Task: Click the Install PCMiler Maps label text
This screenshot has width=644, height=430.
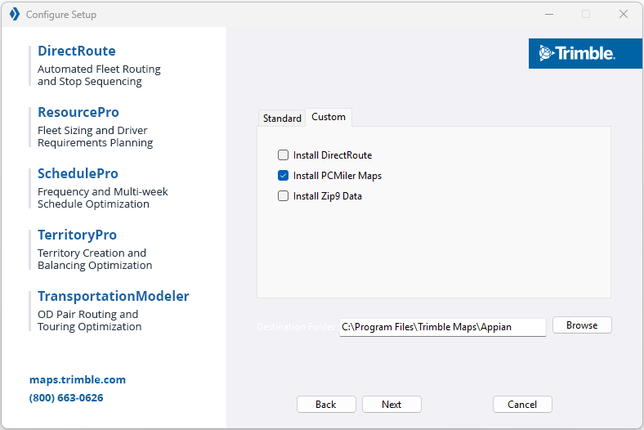Action: point(338,176)
